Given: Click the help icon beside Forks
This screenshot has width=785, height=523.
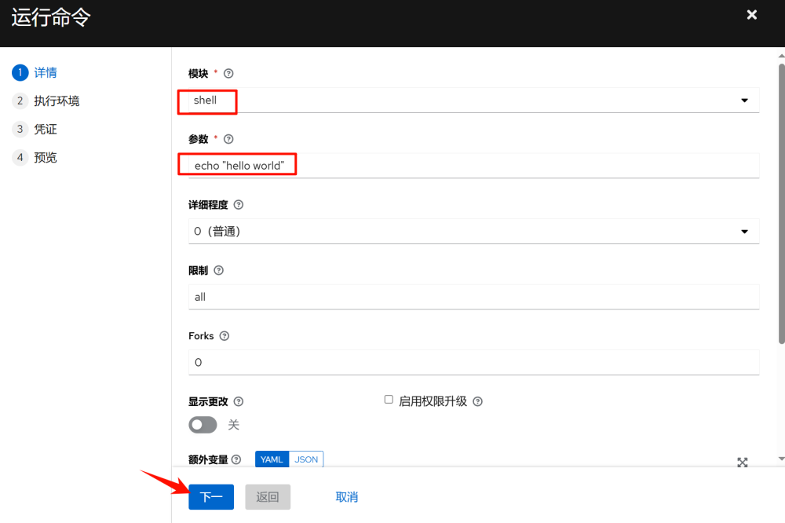Looking at the screenshot, I should pyautogui.click(x=225, y=335).
